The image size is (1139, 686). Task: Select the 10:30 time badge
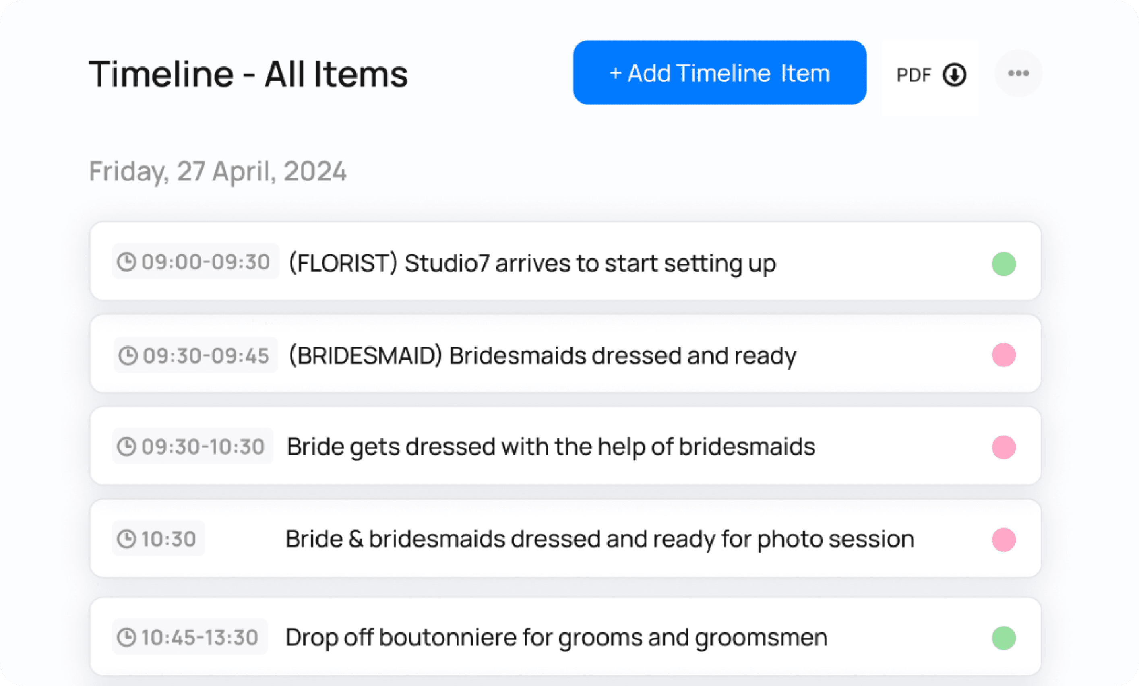(159, 539)
